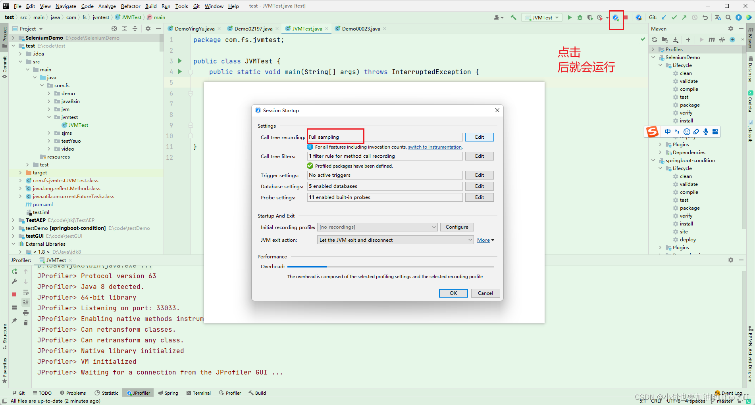Build the project with the hammer icon
The height and width of the screenshot is (405, 755).
(x=513, y=17)
